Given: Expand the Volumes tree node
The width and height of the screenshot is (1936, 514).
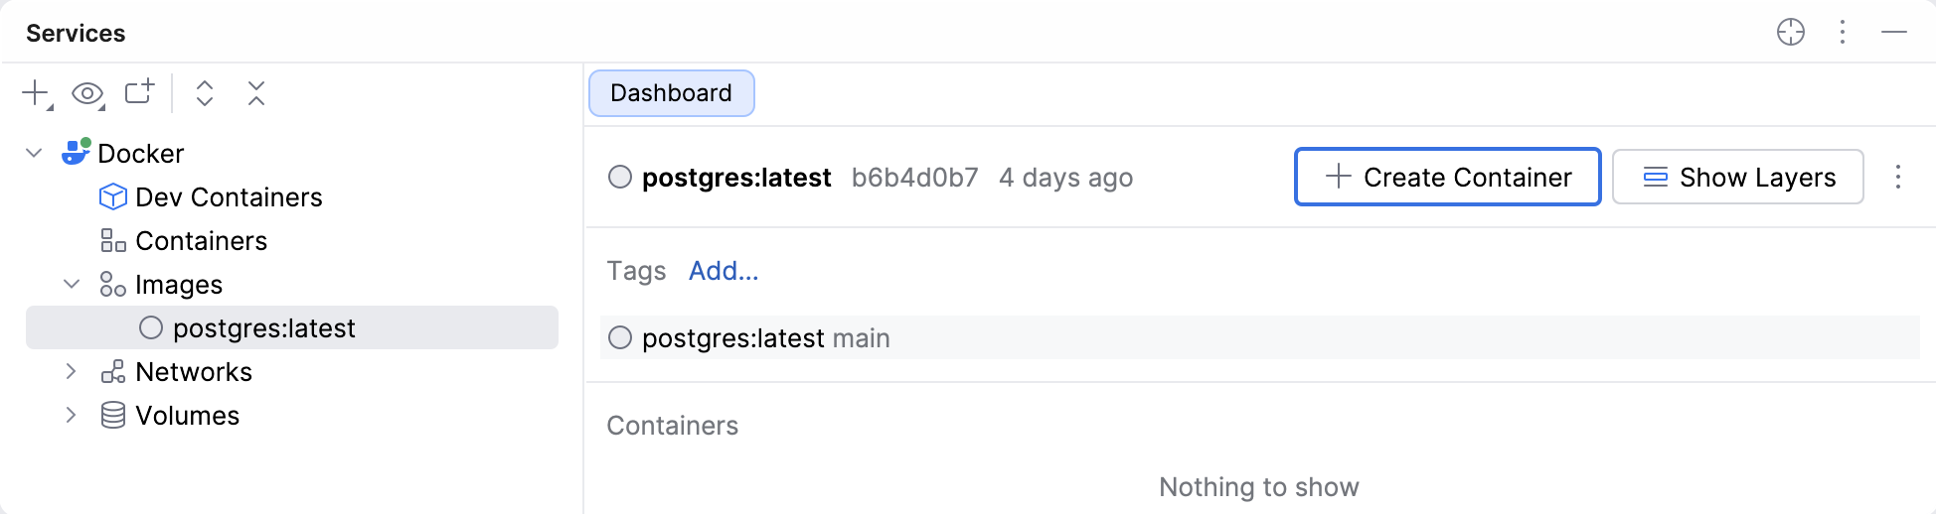Looking at the screenshot, I should tap(72, 416).
